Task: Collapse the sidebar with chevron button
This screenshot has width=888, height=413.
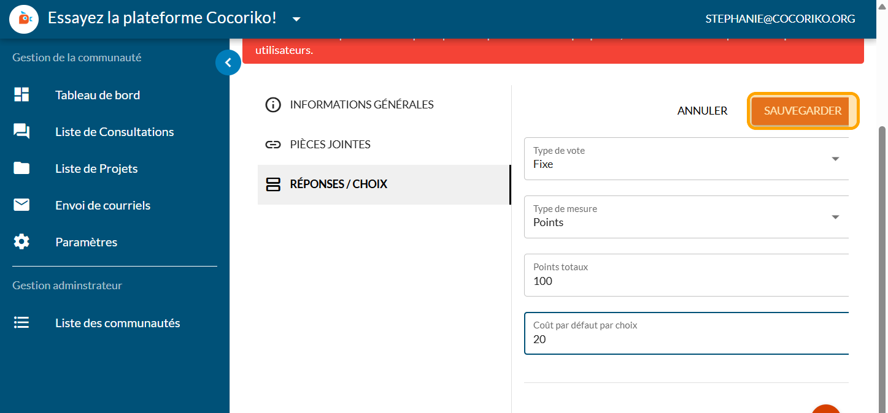Action: pos(228,63)
